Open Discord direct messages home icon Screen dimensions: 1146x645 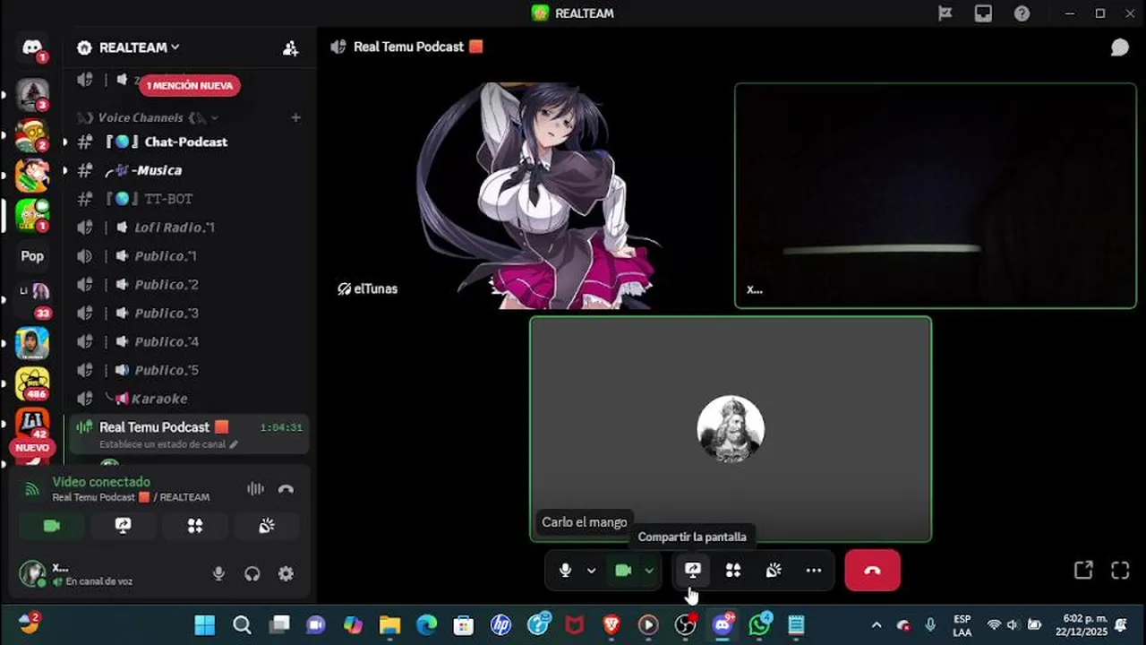tap(32, 47)
